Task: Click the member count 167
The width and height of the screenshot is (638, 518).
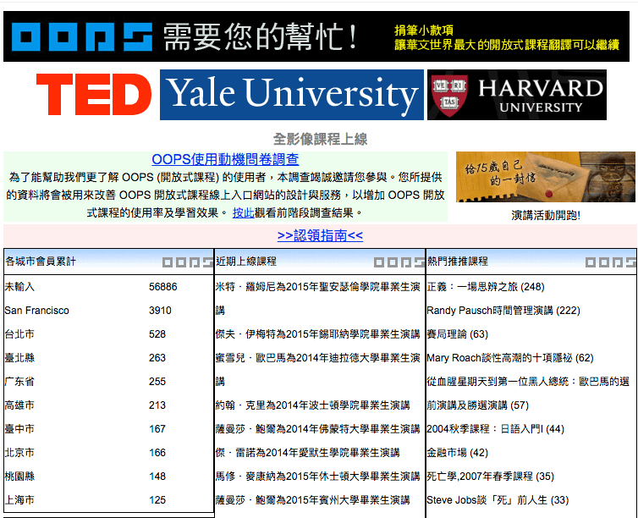Action: click(157, 429)
